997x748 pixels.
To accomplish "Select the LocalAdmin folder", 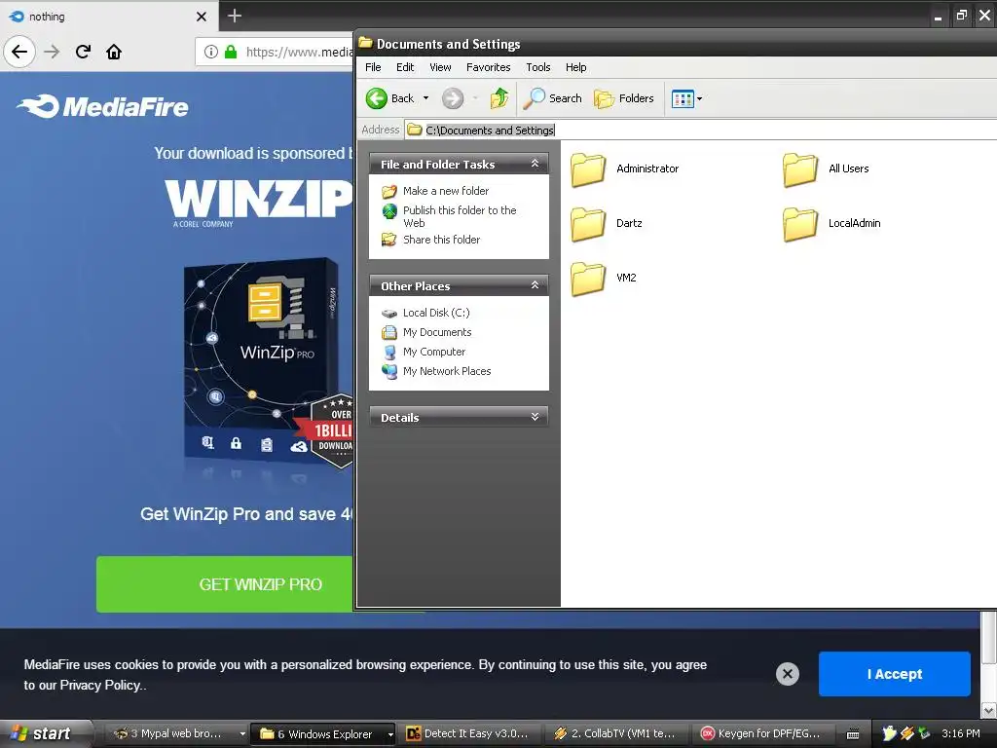I will tap(831, 224).
